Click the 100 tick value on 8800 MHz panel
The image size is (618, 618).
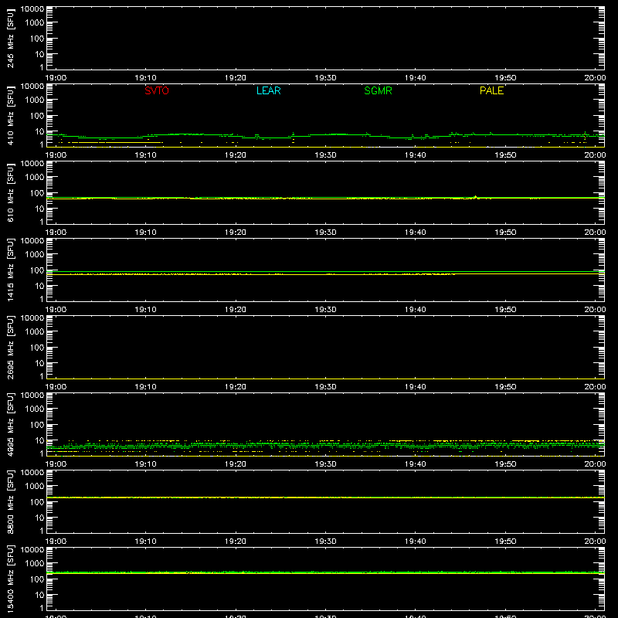(37, 502)
